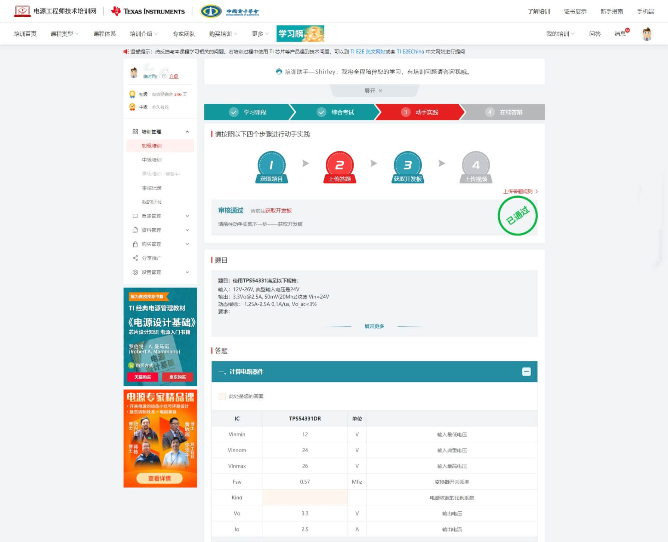Click the notification badge on 消息
Screen dimensions: 668x542
[627, 30]
